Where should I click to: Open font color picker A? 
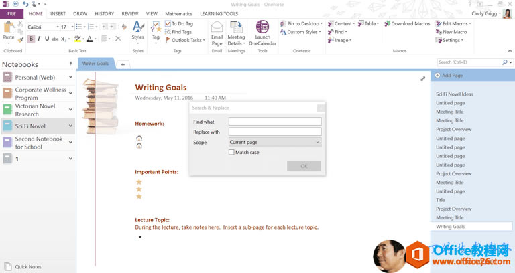pos(89,39)
